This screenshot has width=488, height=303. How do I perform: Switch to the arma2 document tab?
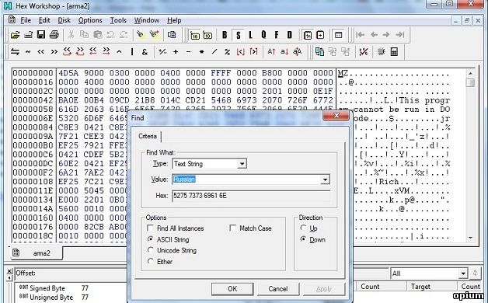coord(42,253)
